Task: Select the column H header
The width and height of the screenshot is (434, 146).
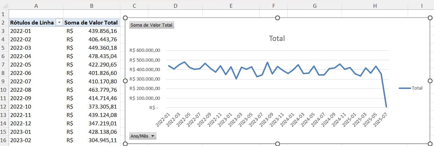Action: [375, 6]
